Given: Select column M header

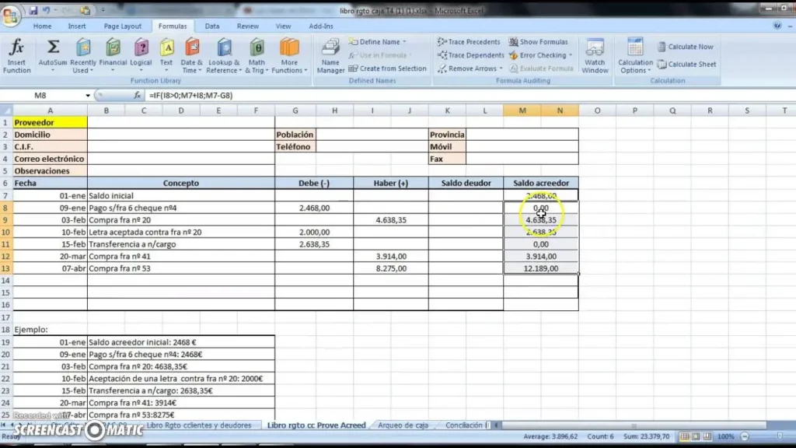Looking at the screenshot, I should click(x=522, y=110).
